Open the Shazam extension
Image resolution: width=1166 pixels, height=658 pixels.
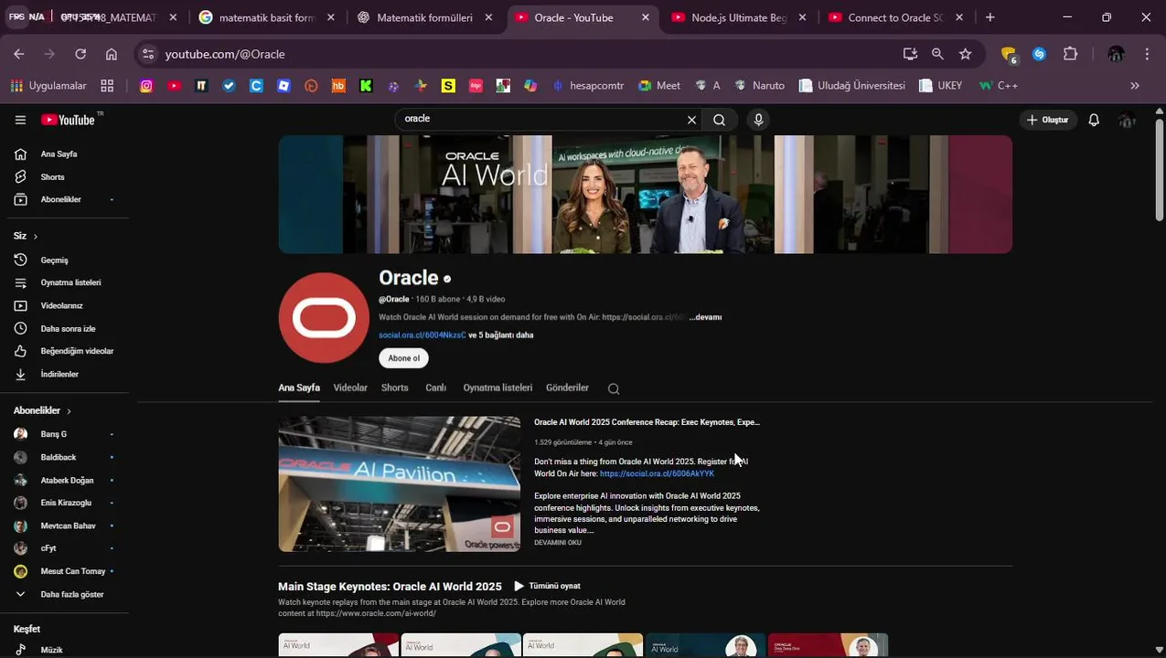[1039, 54]
